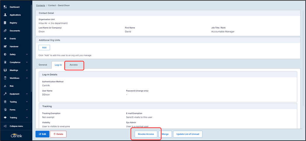Open Events from sidebar menu
This screenshot has width=306, height=141.
tap(13, 38)
